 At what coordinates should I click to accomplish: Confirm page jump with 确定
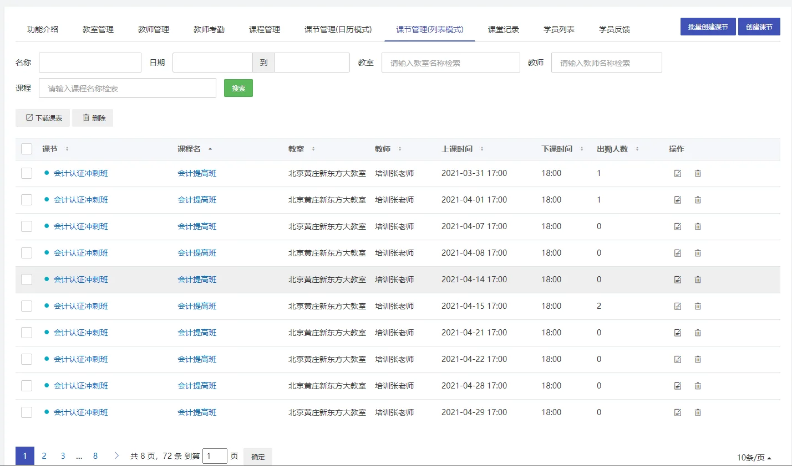click(258, 457)
